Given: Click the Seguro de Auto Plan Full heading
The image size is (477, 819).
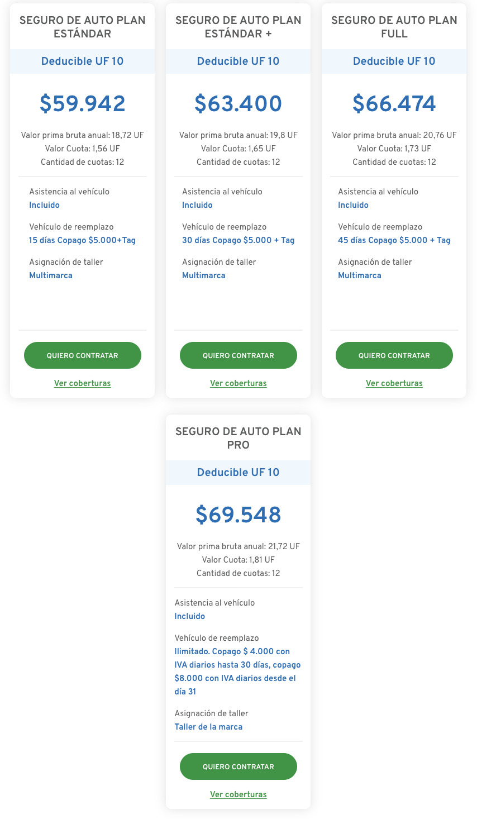Looking at the screenshot, I should [394, 27].
